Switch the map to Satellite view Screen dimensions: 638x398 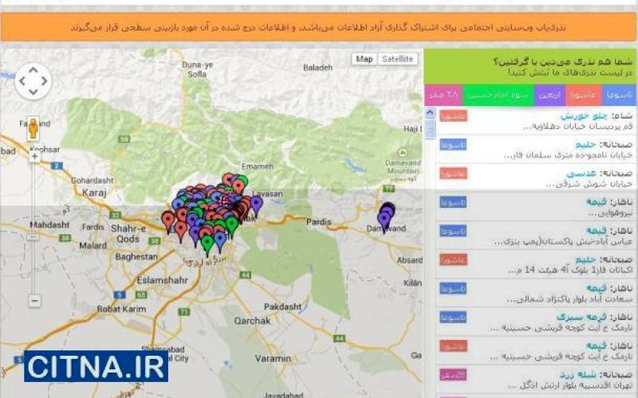(396, 59)
